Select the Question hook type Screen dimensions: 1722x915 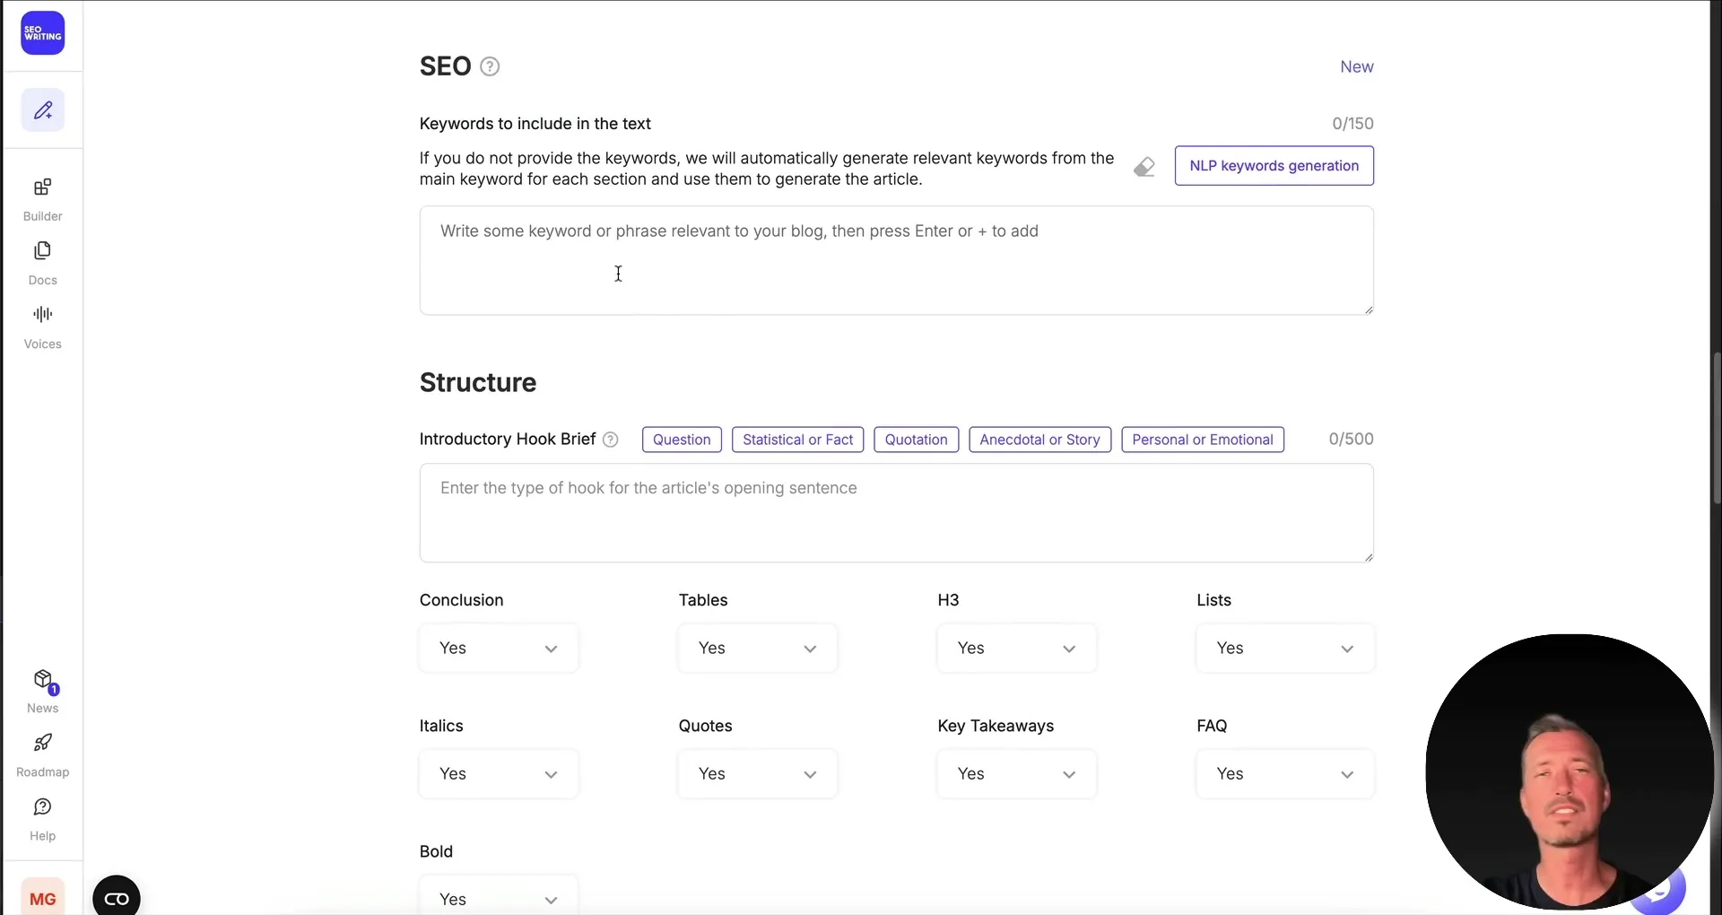point(682,440)
